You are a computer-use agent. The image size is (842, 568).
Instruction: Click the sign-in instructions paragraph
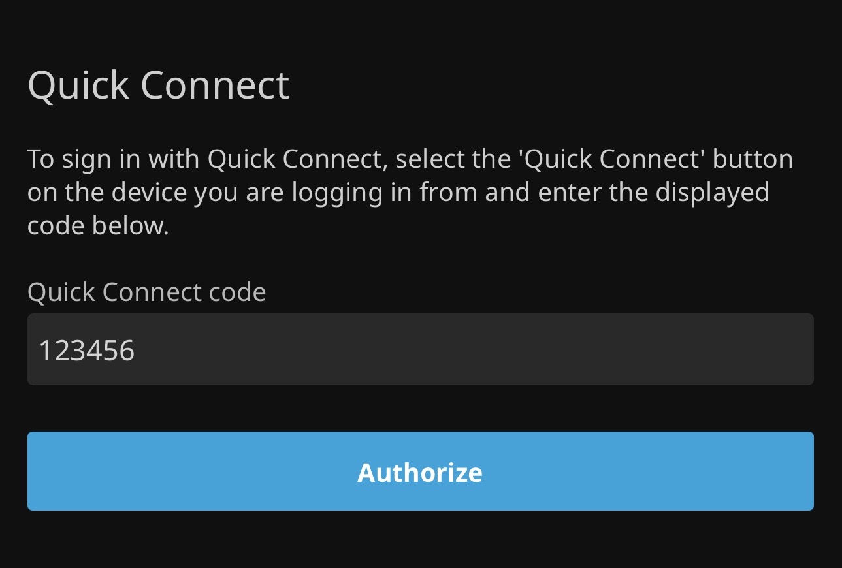click(410, 193)
